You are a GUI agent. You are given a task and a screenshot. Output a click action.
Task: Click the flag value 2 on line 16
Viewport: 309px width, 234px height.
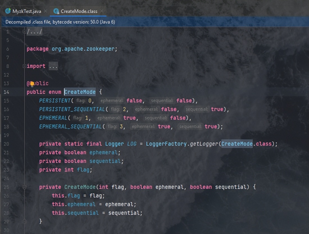(x=124, y=109)
